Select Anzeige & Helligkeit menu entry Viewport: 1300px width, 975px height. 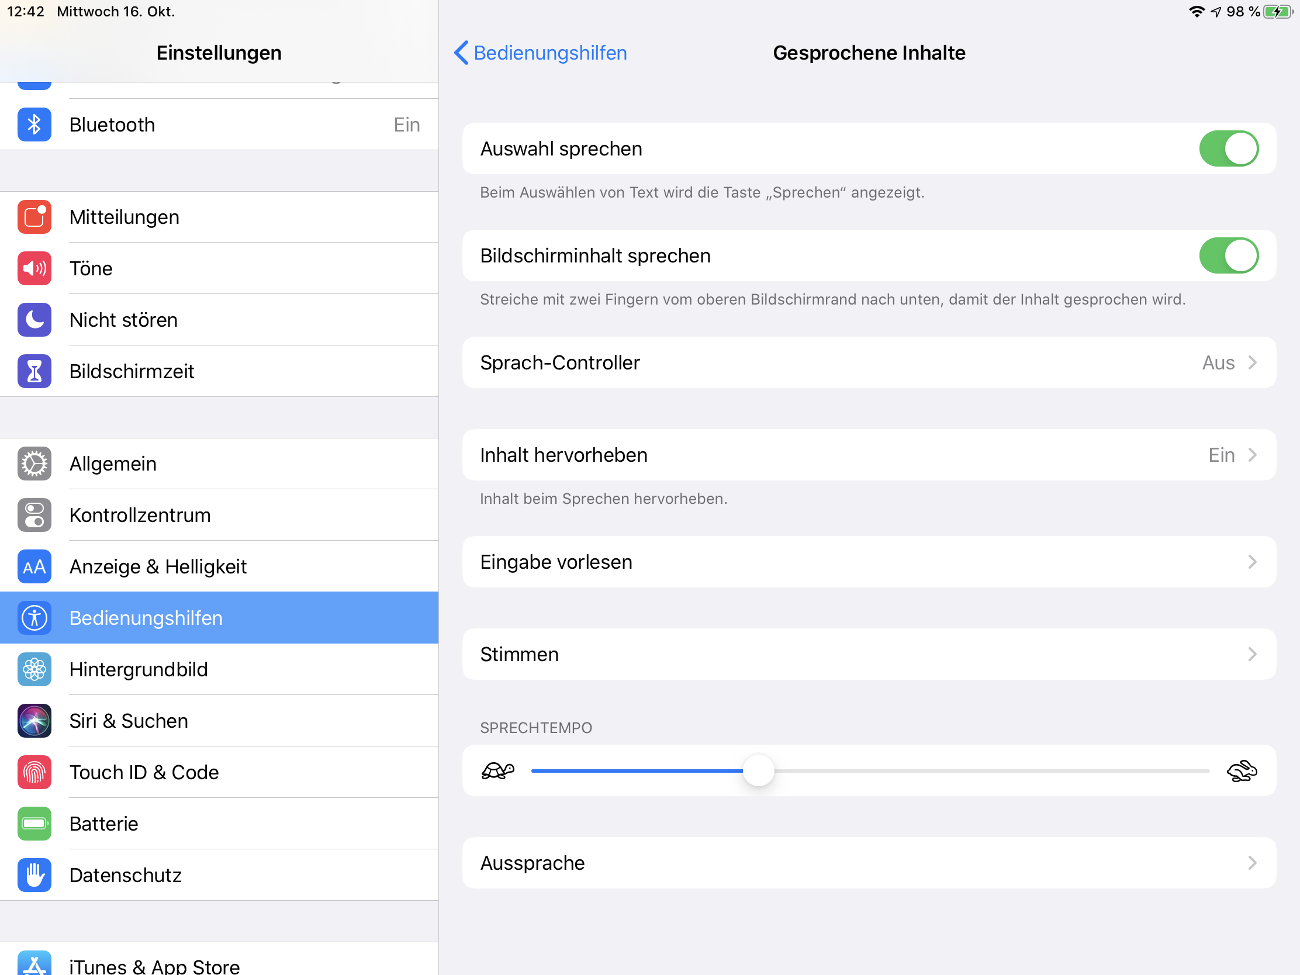click(157, 566)
